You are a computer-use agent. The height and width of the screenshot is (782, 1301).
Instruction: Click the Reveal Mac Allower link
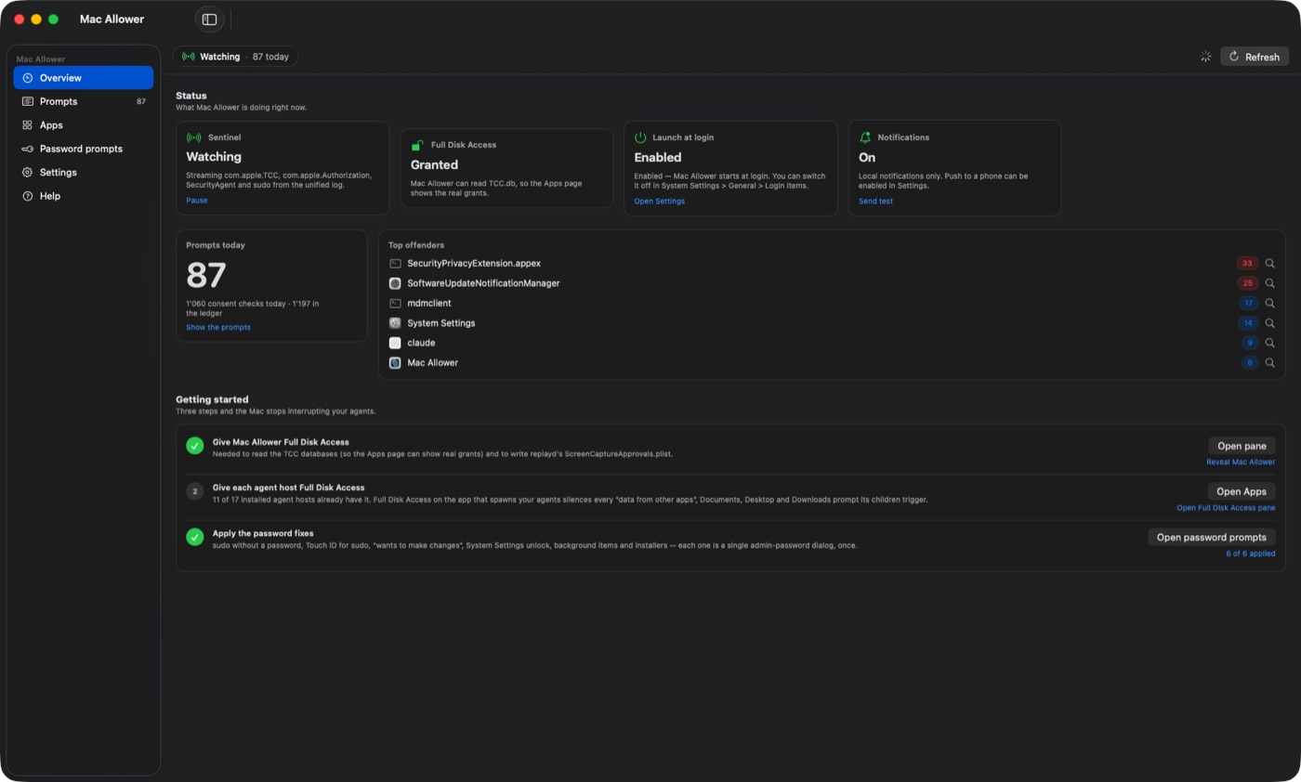click(x=1241, y=463)
